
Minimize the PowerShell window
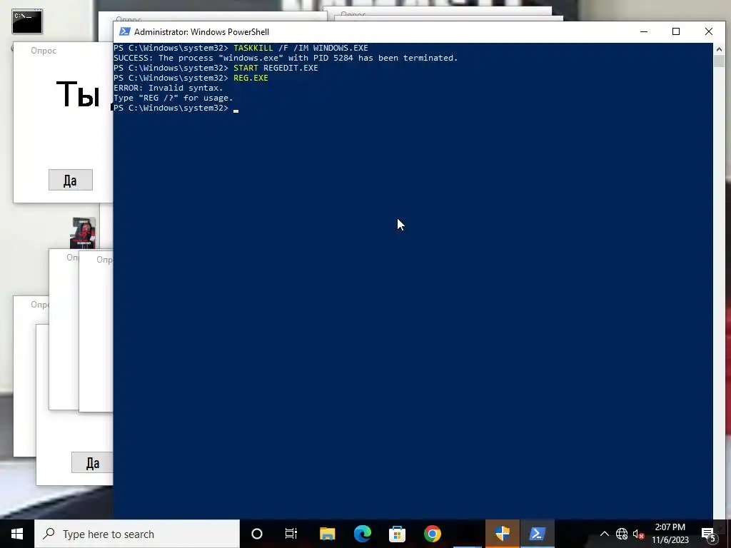(644, 31)
